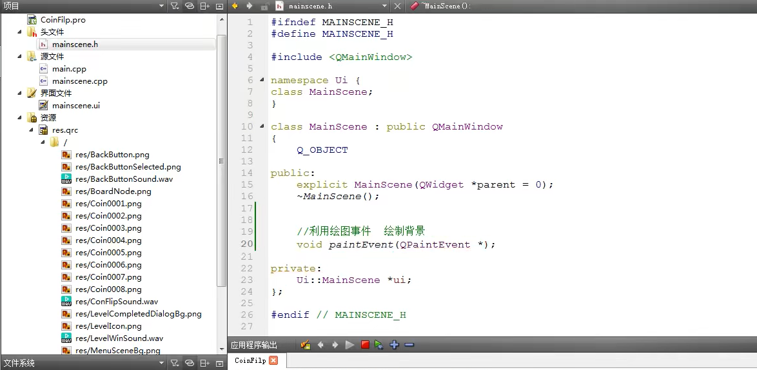Stop the running application
The image size is (757, 370).
point(365,344)
